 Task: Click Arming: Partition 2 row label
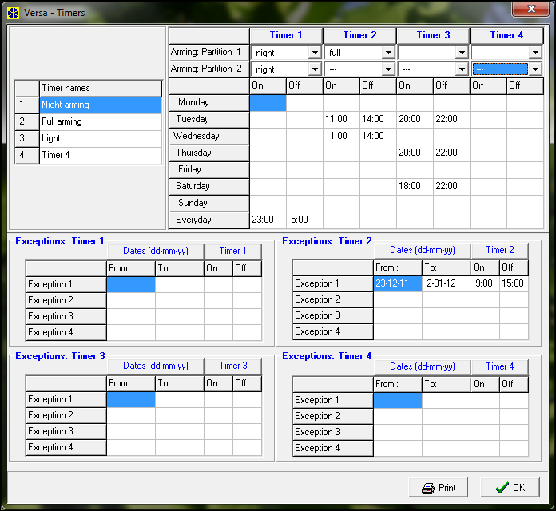[x=208, y=69]
